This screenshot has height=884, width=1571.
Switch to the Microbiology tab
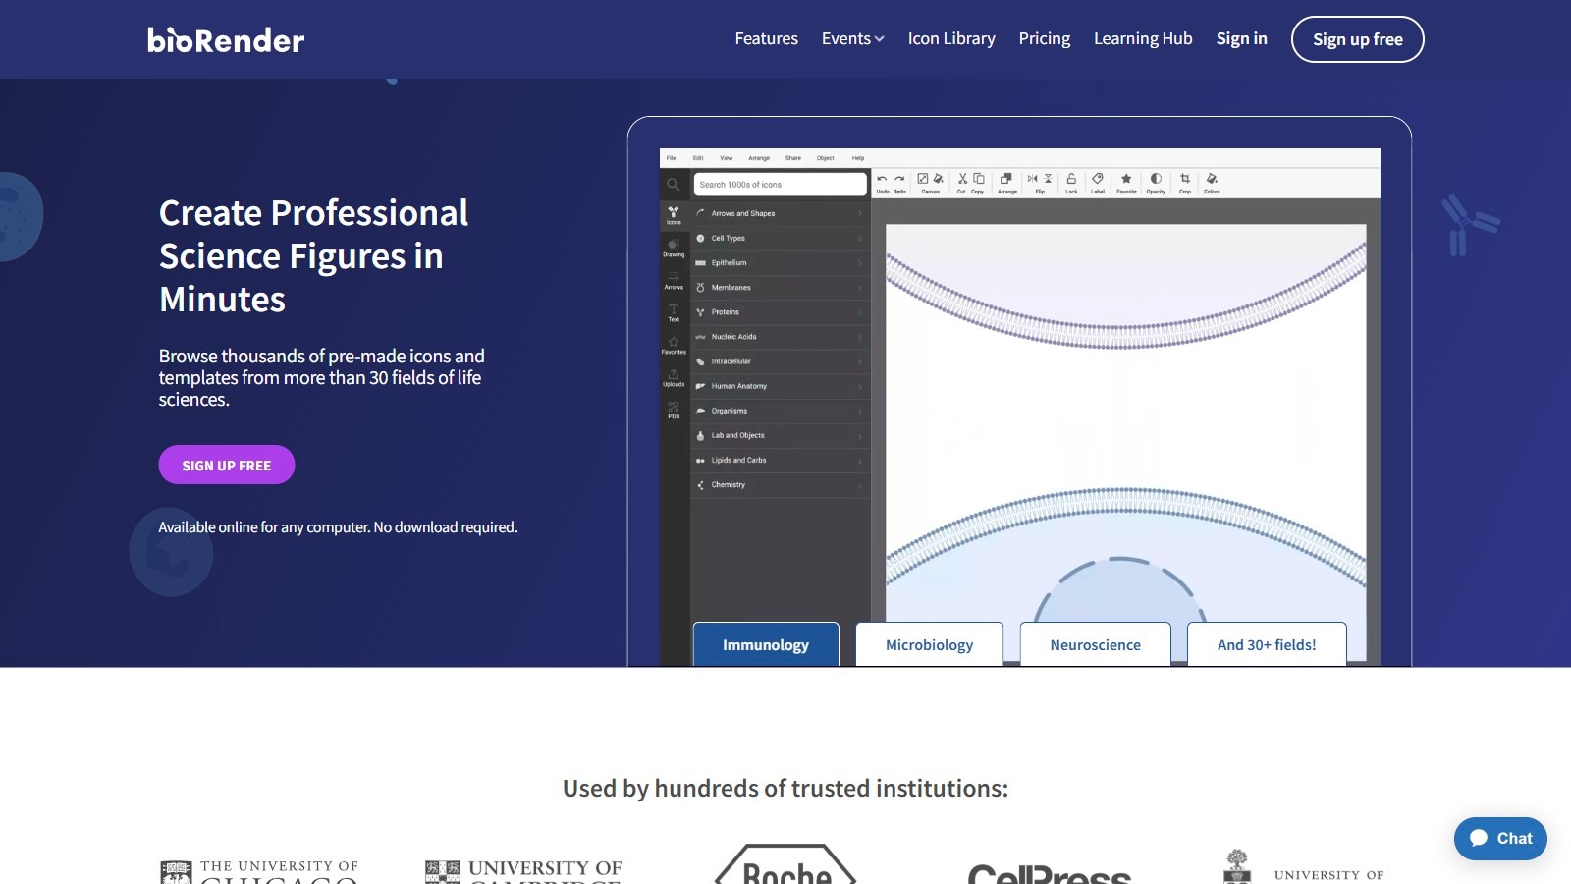929,645
